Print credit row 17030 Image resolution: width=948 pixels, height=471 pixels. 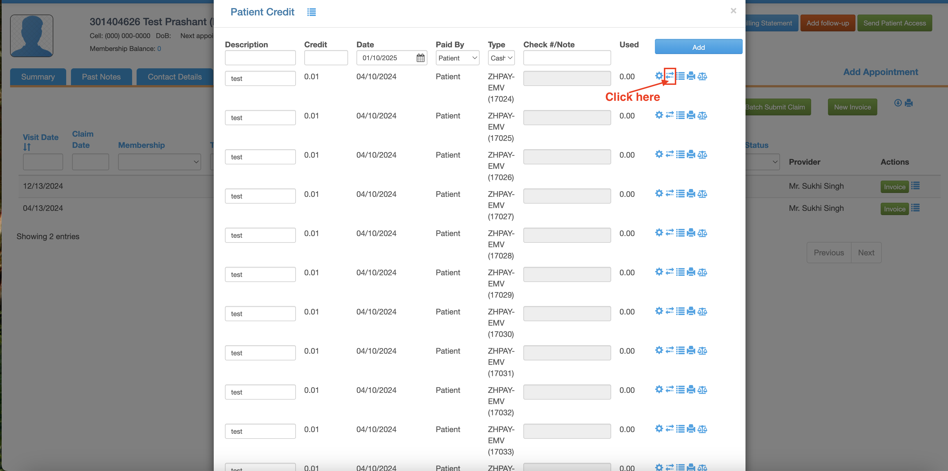coord(691,311)
